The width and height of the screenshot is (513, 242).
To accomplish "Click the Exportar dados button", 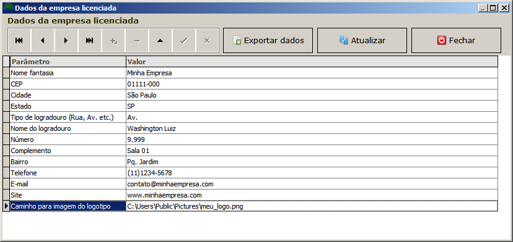I will [268, 41].
